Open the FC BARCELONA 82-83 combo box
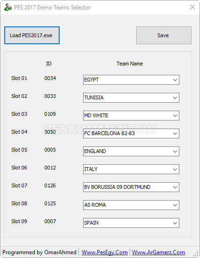200x258 pixels. pos(131,133)
